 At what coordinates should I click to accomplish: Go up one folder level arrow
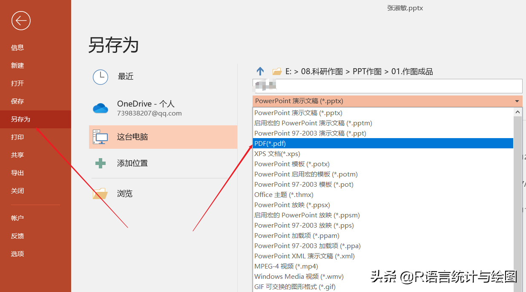[260, 72]
